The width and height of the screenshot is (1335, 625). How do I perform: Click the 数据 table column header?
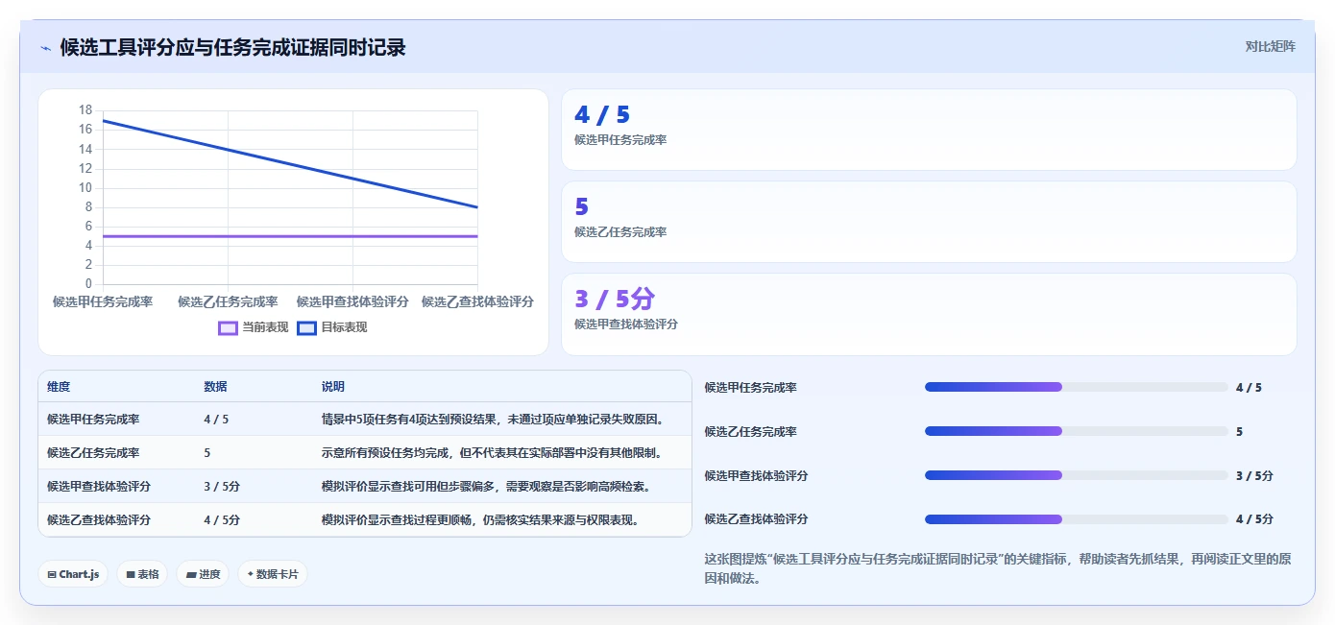(215, 387)
